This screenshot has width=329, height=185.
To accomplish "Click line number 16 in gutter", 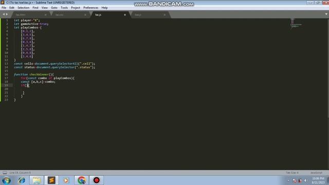I will click(6, 75).
